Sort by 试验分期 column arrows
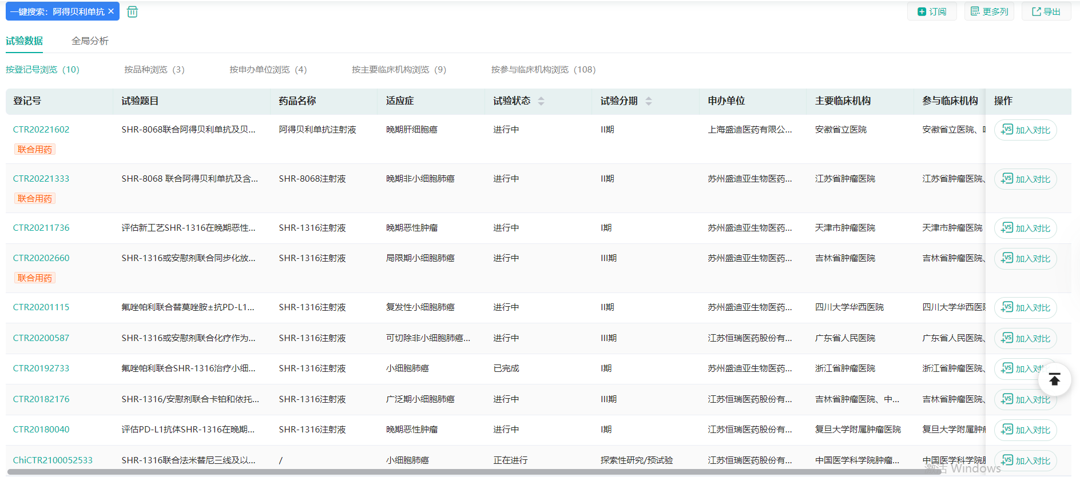The height and width of the screenshot is (477, 1080). pyautogui.click(x=648, y=101)
